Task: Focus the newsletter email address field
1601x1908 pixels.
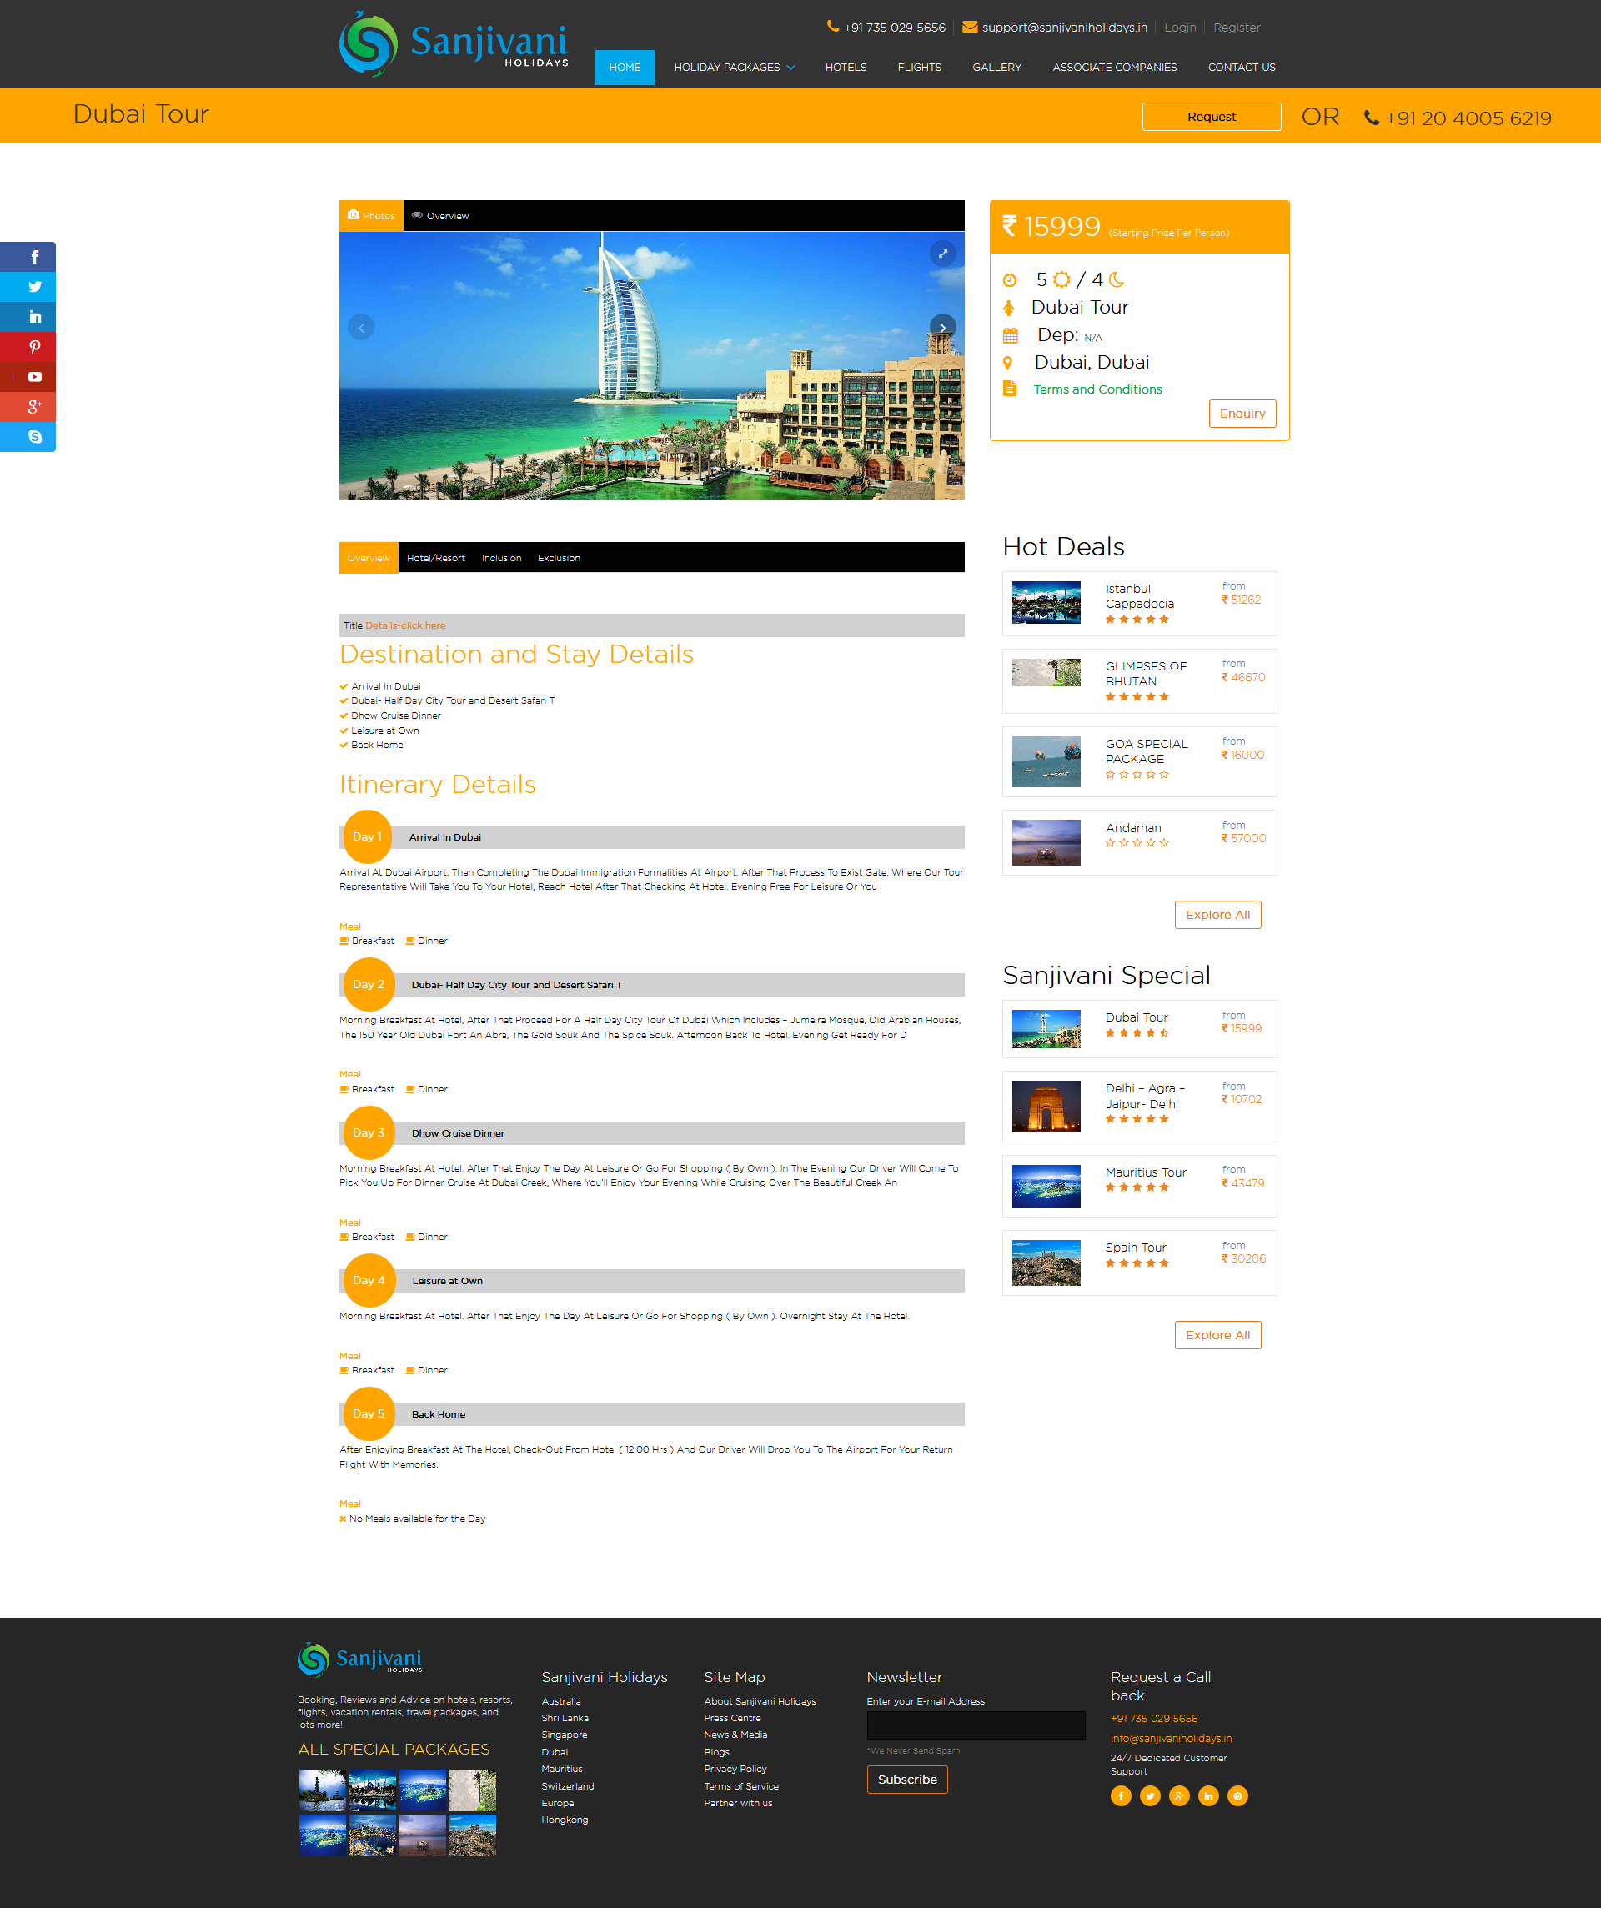Action: 975,1725
